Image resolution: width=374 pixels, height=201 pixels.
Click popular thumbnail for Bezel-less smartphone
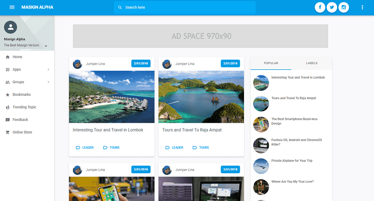(x=261, y=125)
